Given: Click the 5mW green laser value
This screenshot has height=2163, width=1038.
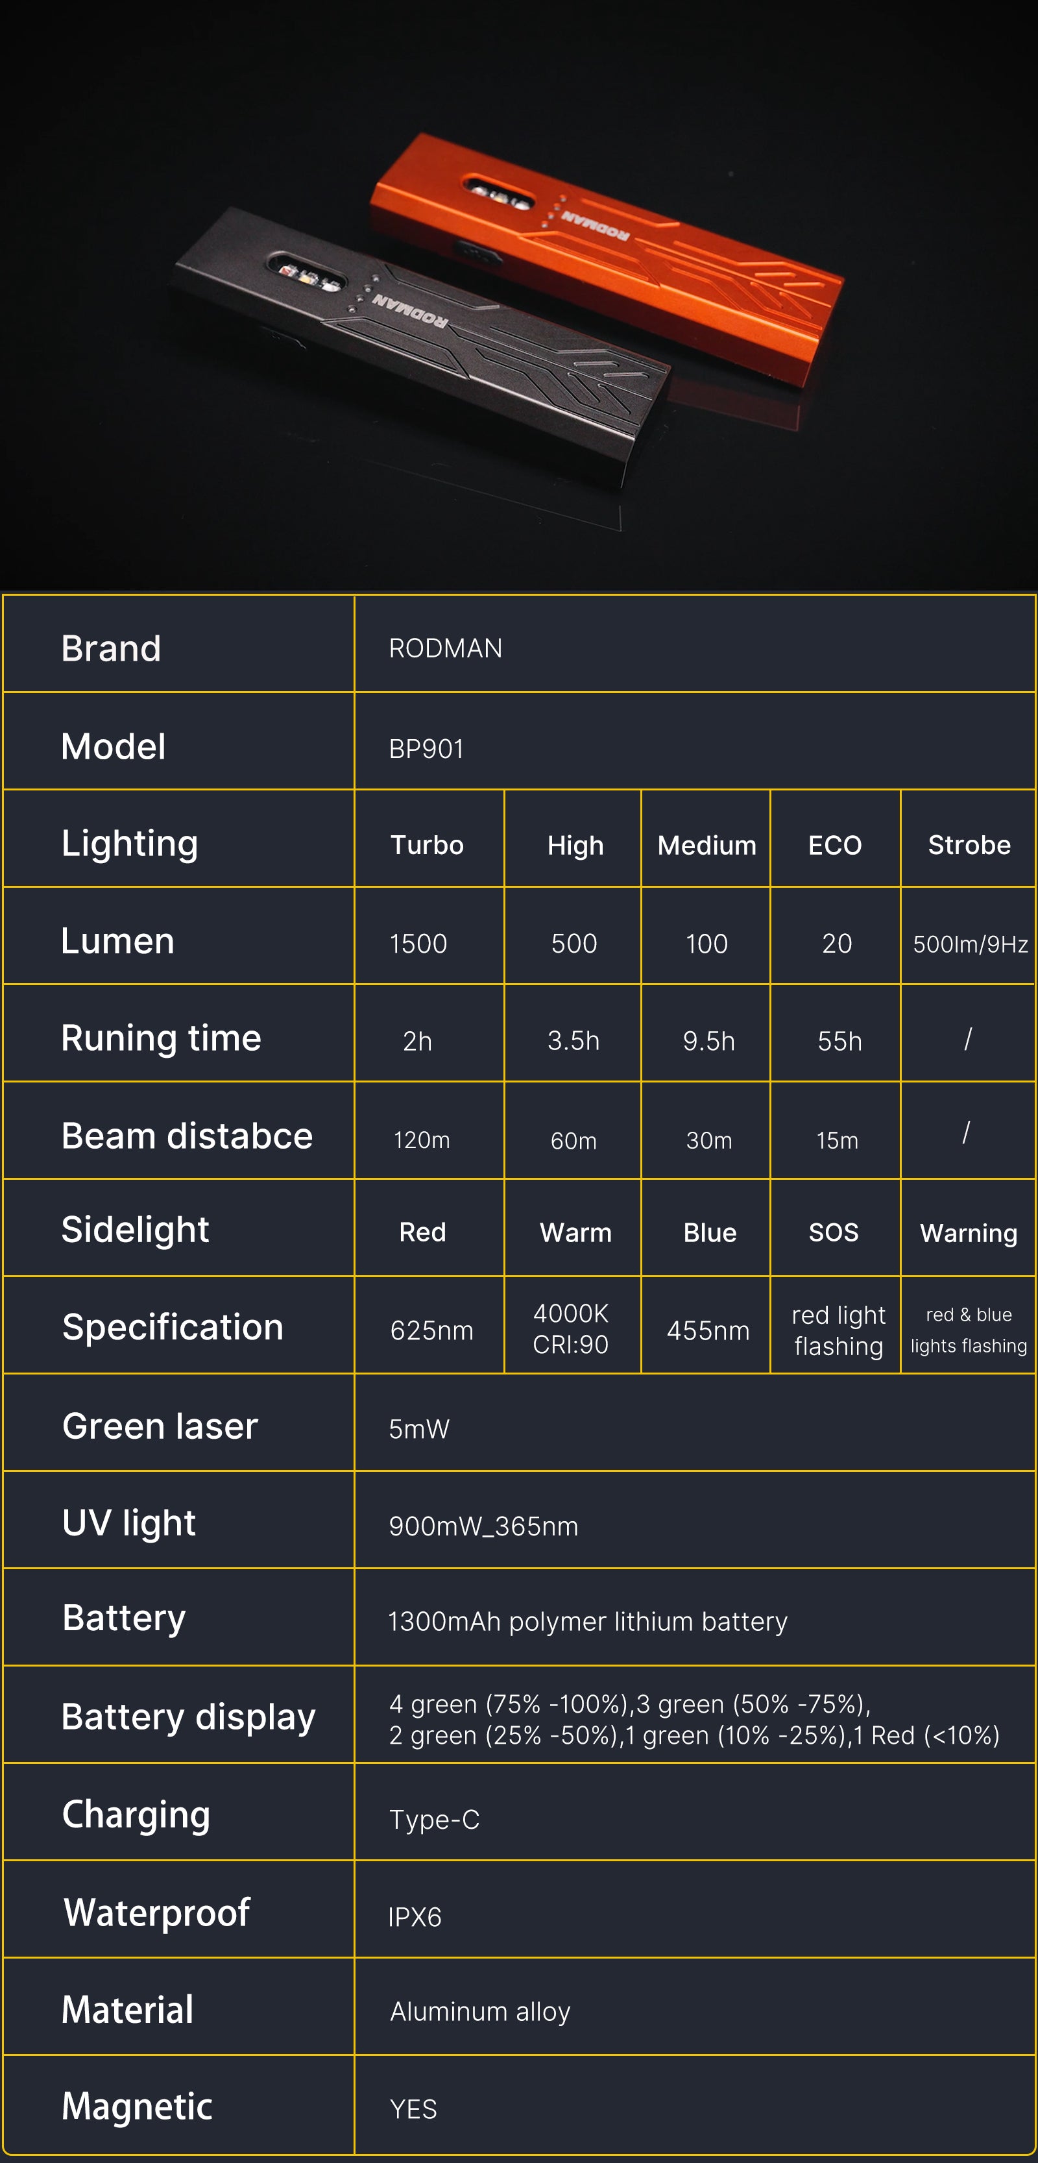Looking at the screenshot, I should (x=418, y=1428).
